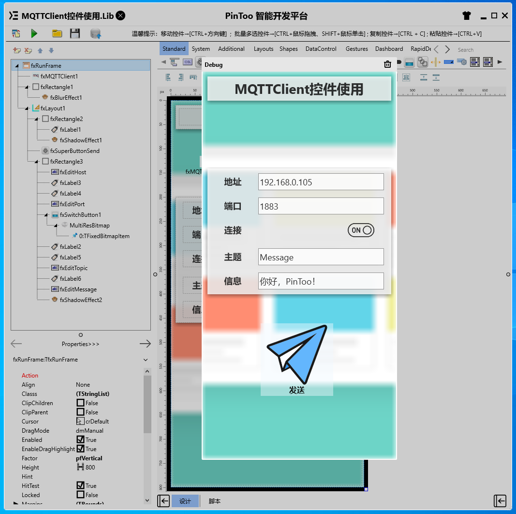This screenshot has height=514, width=516.
Task: Run the project with the green play icon
Action: pos(34,33)
